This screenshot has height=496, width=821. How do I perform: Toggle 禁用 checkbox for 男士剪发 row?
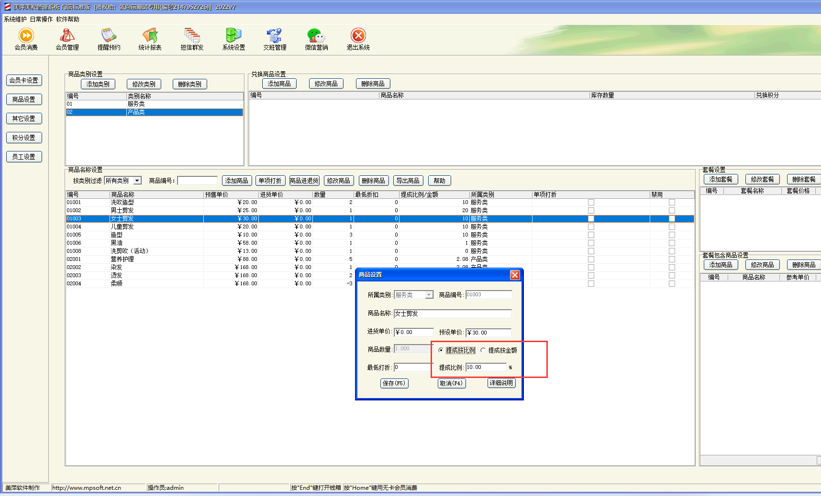click(x=672, y=211)
